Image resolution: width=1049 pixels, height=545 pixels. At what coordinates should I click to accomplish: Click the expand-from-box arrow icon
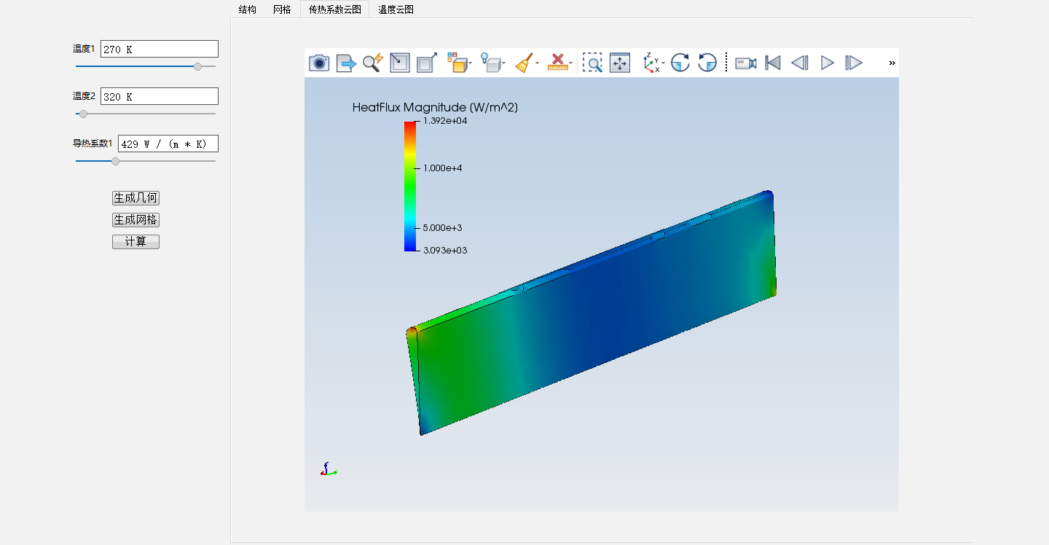(x=427, y=63)
